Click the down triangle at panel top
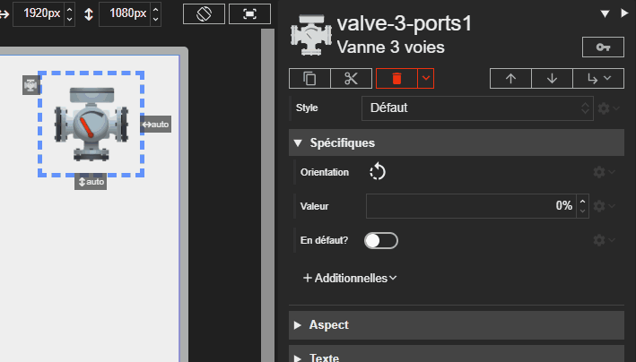Viewport: 636px width, 362px height. pyautogui.click(x=605, y=13)
